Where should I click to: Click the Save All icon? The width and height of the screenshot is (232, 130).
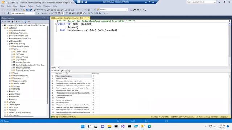(x=30, y=10)
